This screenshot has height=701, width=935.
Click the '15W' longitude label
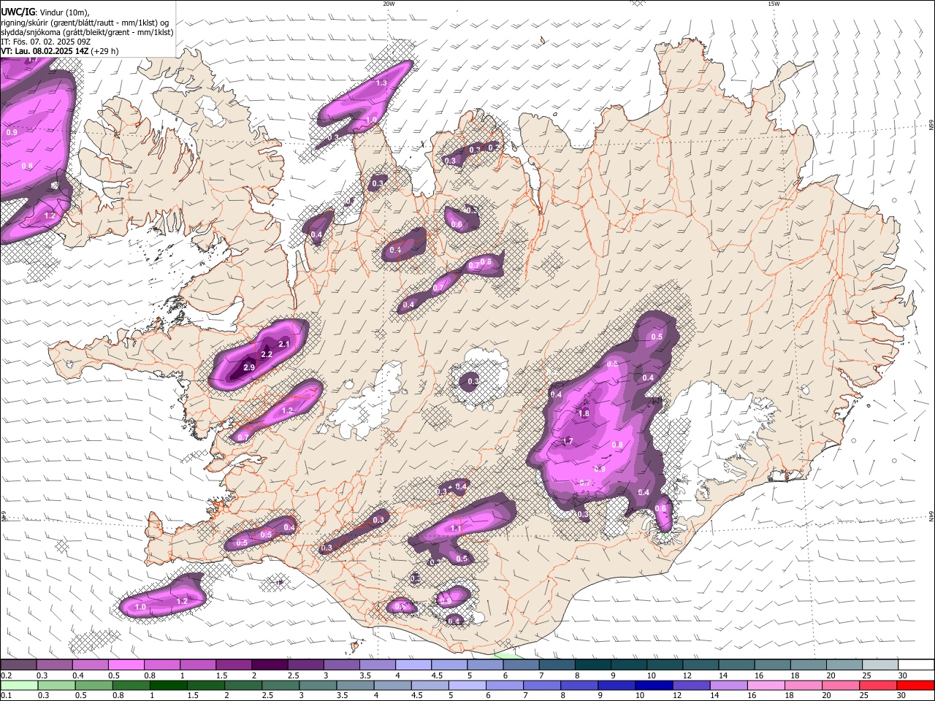[x=774, y=4]
